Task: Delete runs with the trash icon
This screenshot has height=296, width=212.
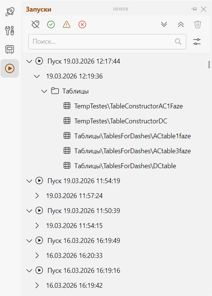Action: point(197,25)
